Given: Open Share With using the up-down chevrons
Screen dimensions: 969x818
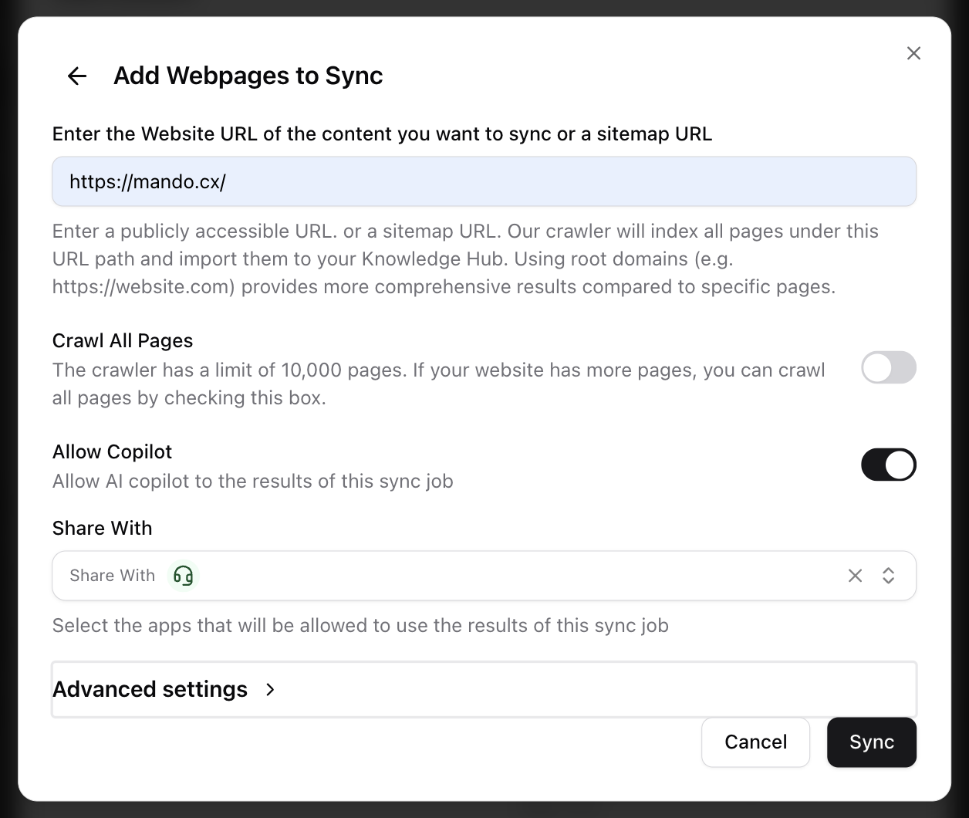Looking at the screenshot, I should click(888, 576).
